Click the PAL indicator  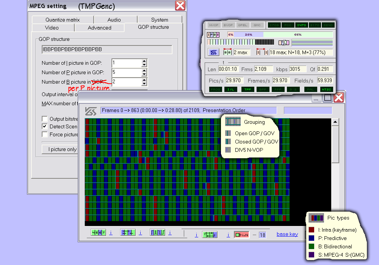[x=311, y=90]
